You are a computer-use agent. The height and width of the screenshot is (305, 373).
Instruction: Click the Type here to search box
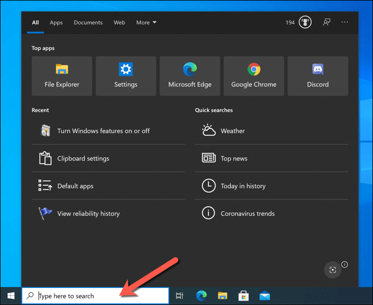99,296
